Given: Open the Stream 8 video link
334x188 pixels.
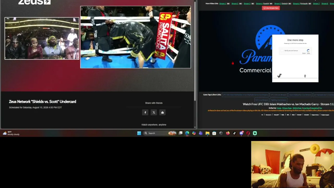Looking at the screenshot, I should pos(325,4).
